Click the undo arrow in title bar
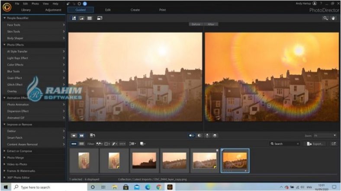Viewport: 341px width, 191px height. tap(69, 3)
